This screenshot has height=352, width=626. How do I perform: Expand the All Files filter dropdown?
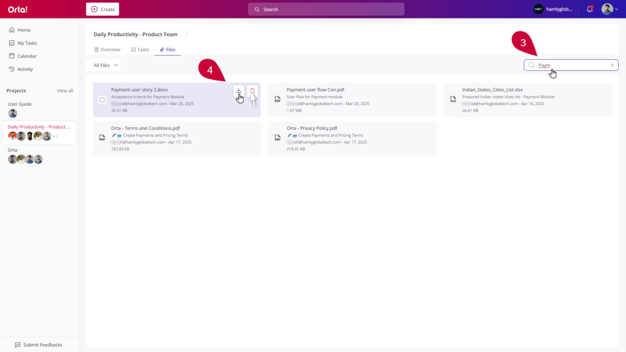(x=106, y=65)
